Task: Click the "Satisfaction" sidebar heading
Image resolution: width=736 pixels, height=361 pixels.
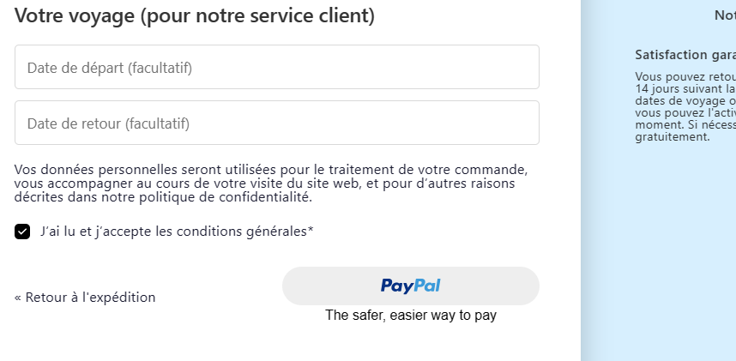Action: (673, 55)
